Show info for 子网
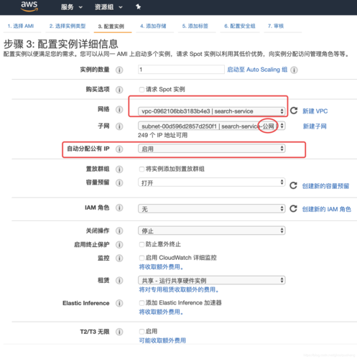The width and height of the screenshot is (357, 359). coord(119,126)
